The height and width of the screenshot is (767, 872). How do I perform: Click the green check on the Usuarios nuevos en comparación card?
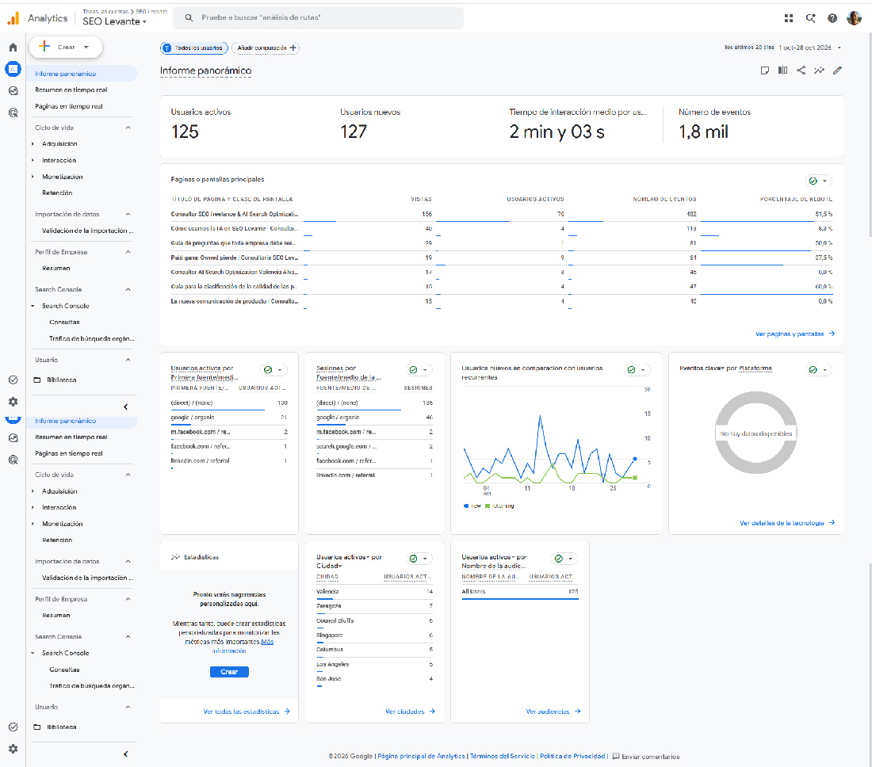[631, 370]
